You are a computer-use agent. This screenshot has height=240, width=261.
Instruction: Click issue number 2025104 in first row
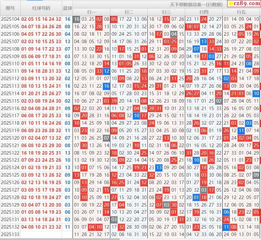[x=10, y=19]
